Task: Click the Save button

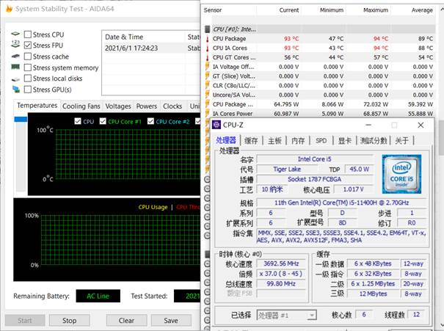Action: 171,321
